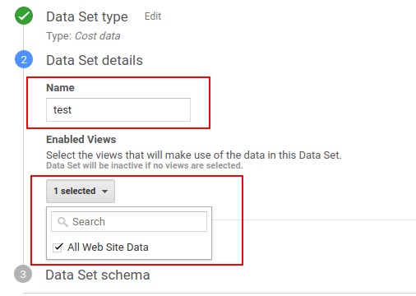The width and height of the screenshot is (416, 296).
Task: Click the gray step 3 circle icon
Action: [x=23, y=274]
